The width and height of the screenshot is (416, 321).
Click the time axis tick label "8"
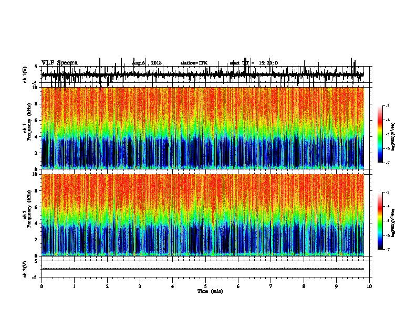coord(304,286)
